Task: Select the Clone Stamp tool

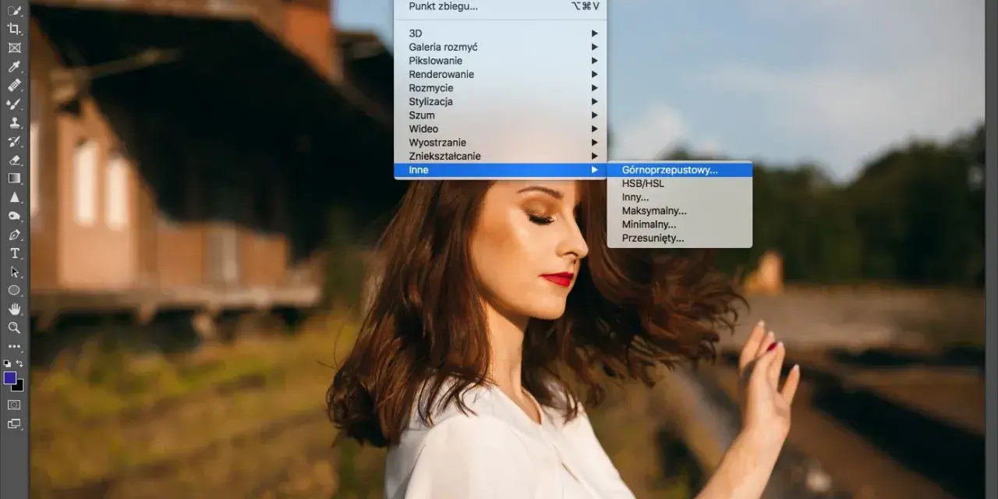Action: (14, 122)
